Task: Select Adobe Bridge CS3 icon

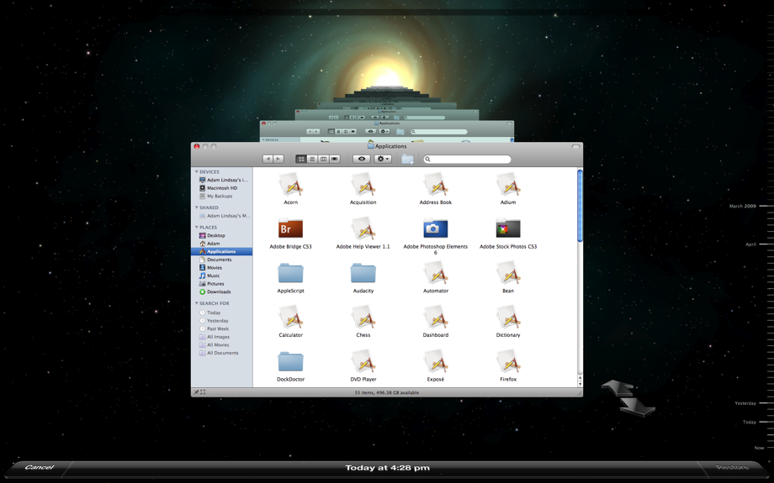Action: tap(291, 228)
